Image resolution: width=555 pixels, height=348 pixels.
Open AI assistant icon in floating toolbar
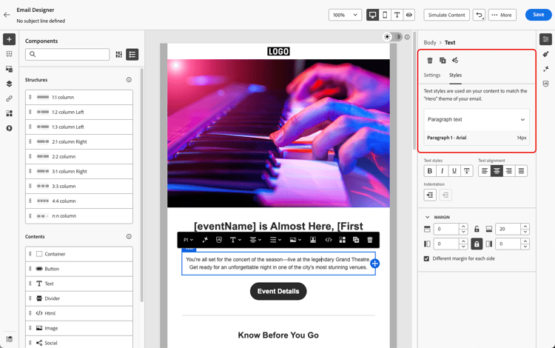205,240
